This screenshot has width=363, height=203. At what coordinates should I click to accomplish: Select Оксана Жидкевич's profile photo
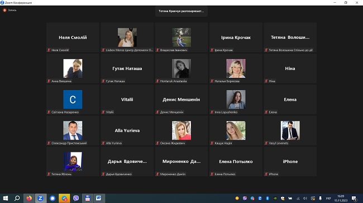point(181,130)
